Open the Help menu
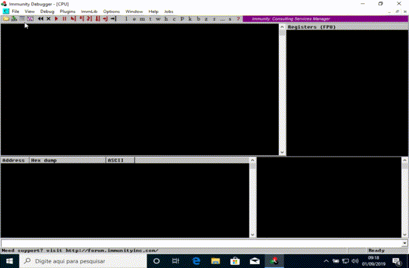 (153, 12)
